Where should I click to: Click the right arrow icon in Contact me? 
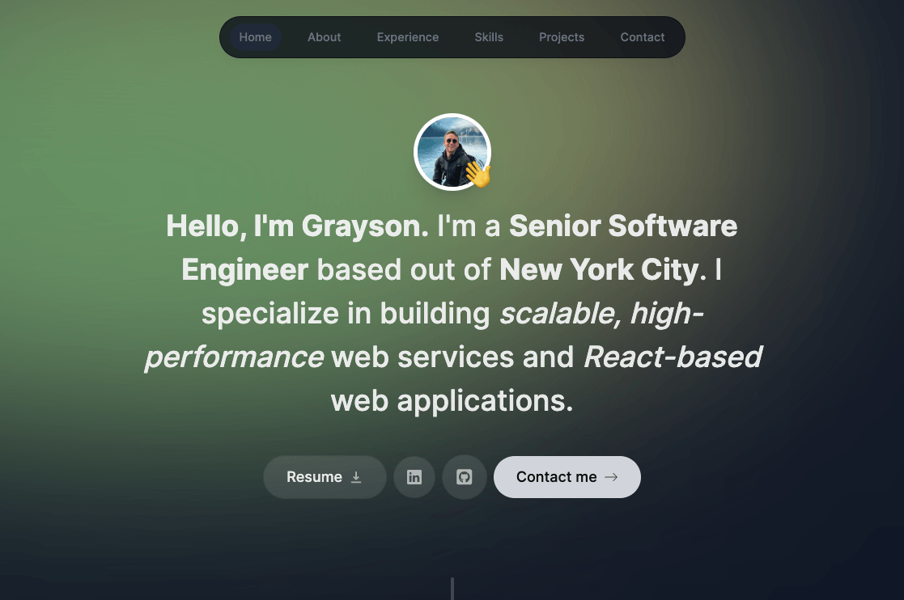pos(612,477)
